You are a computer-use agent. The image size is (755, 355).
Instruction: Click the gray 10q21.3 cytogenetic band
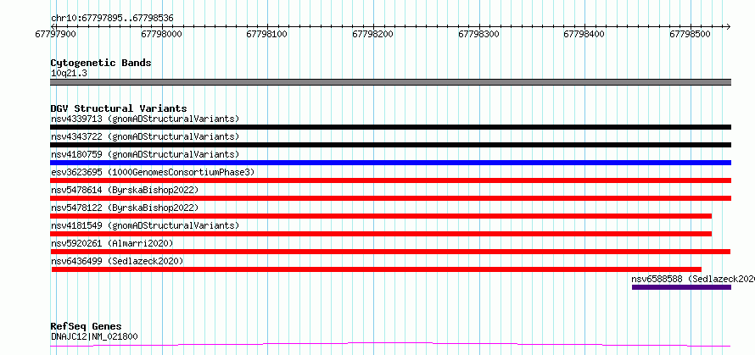pyautogui.click(x=390, y=82)
